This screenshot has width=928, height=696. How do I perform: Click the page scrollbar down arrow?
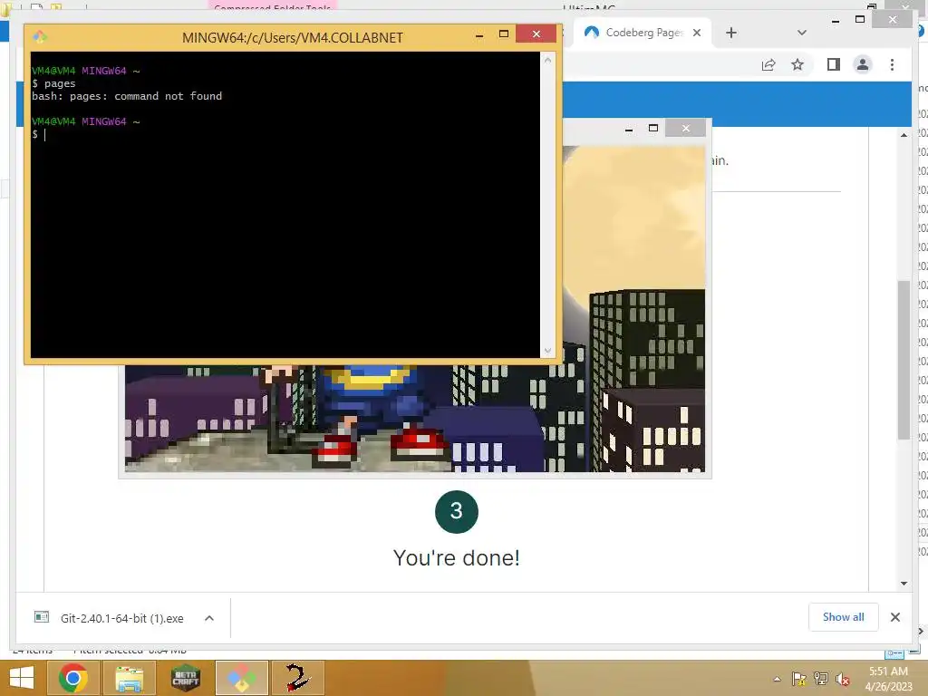[x=904, y=583]
